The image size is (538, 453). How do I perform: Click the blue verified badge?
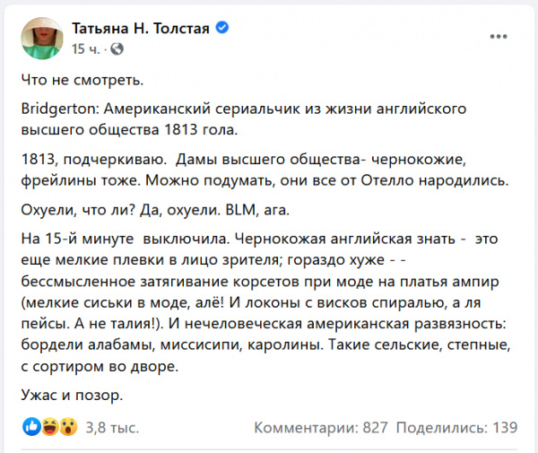(x=222, y=29)
